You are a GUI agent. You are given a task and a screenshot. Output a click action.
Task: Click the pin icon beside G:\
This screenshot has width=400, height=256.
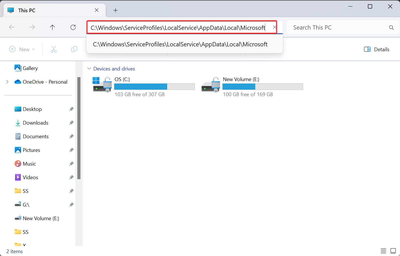71,205
